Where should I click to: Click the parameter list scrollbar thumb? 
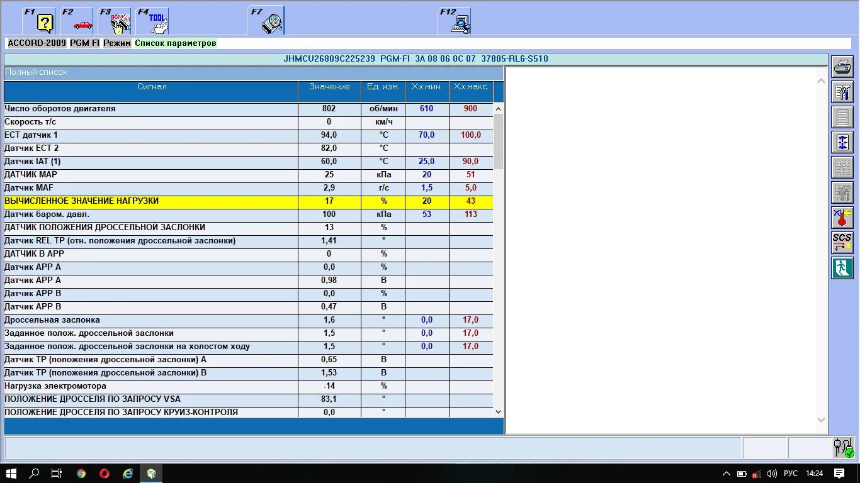click(x=499, y=142)
